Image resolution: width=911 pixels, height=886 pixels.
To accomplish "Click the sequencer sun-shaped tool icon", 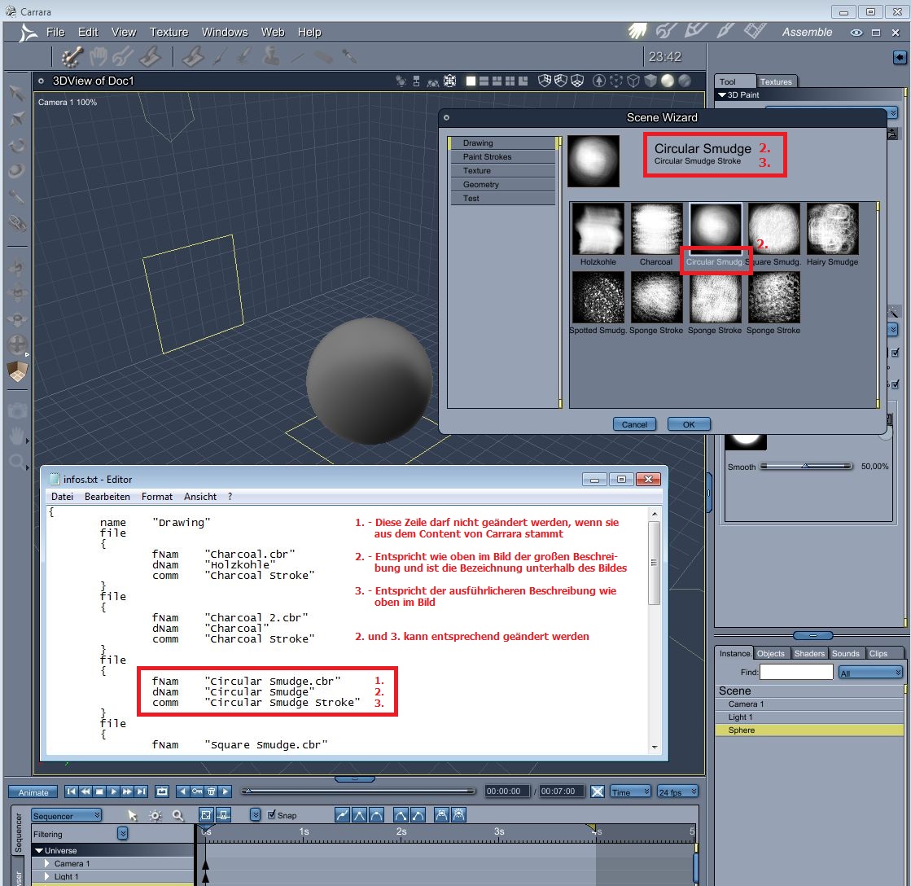I will pyautogui.click(x=155, y=816).
